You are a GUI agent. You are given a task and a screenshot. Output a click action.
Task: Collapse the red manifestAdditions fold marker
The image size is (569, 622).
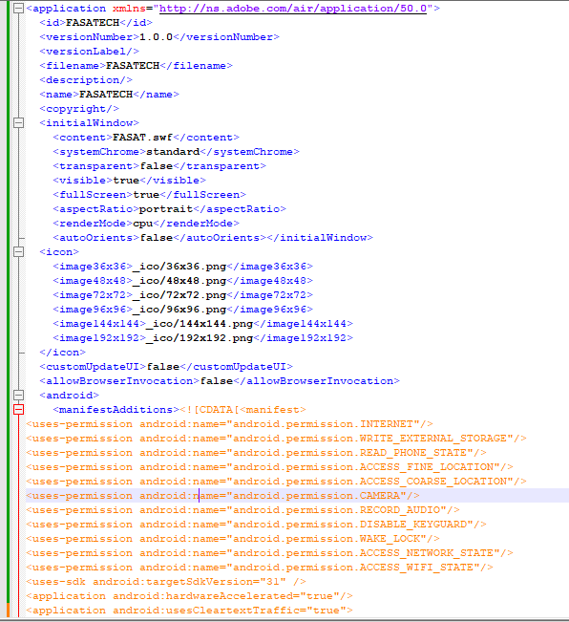tap(18, 409)
